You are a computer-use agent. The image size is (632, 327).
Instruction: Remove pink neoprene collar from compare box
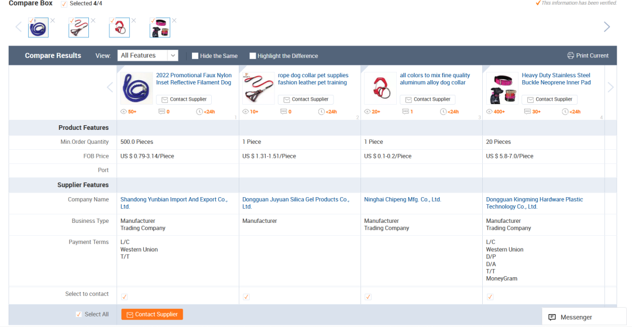coord(174,20)
